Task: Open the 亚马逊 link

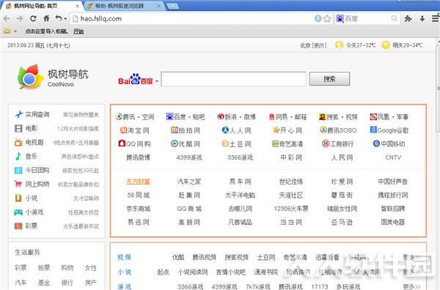Action: (342, 222)
